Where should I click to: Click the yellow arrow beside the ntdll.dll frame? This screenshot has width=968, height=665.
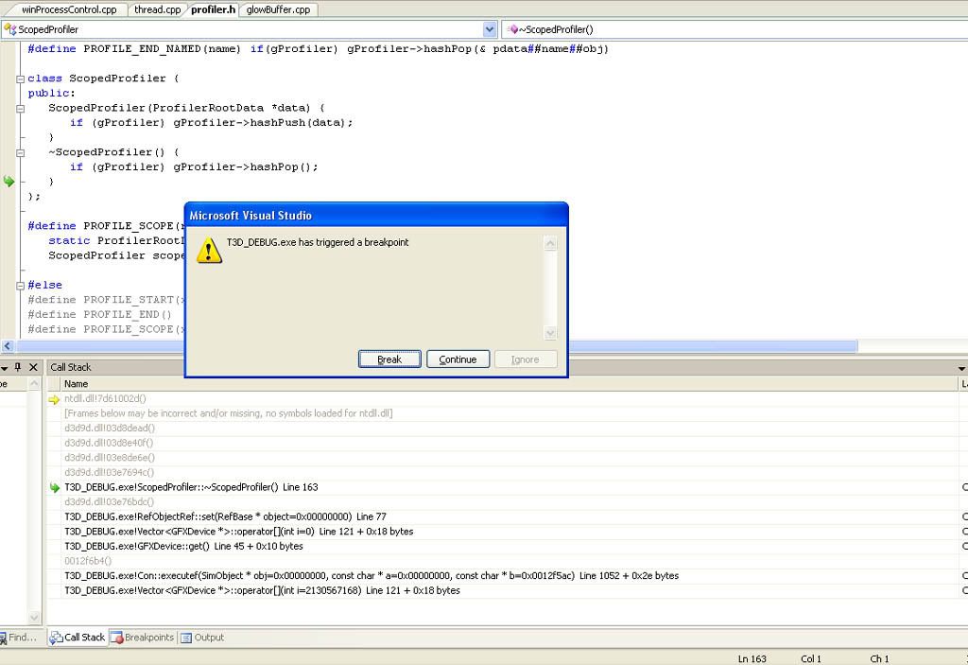coord(54,399)
